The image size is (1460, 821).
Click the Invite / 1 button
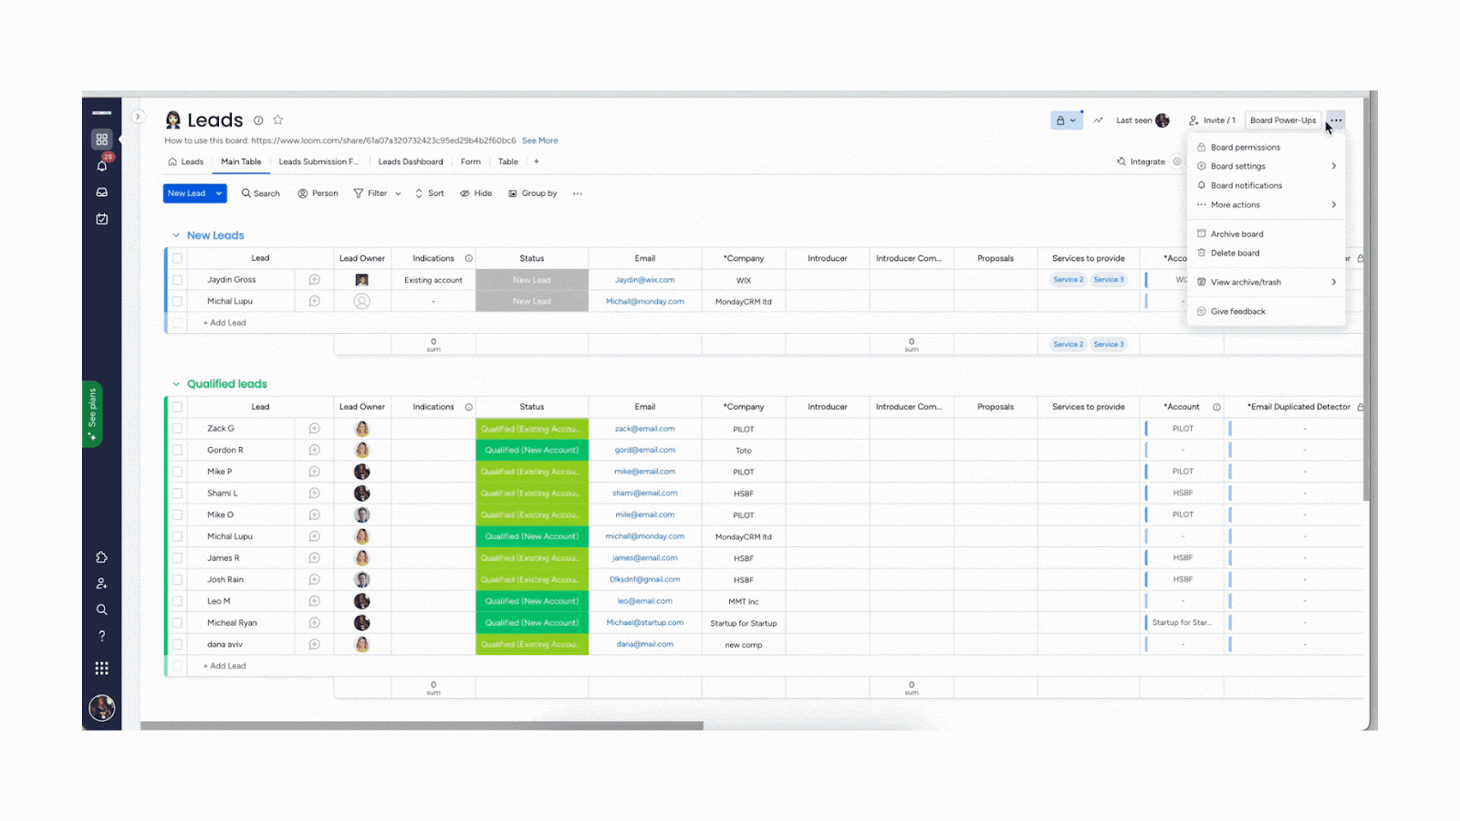tap(1212, 120)
